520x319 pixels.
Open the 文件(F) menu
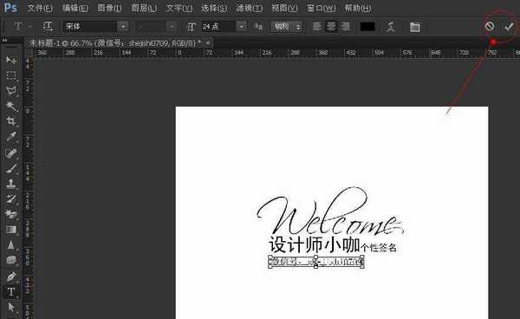tap(40, 8)
